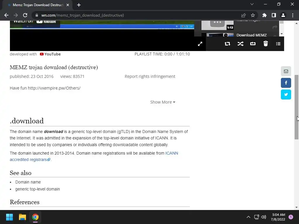Toggle repeat playlist icon
This screenshot has width=299, height=224.
click(x=227, y=44)
